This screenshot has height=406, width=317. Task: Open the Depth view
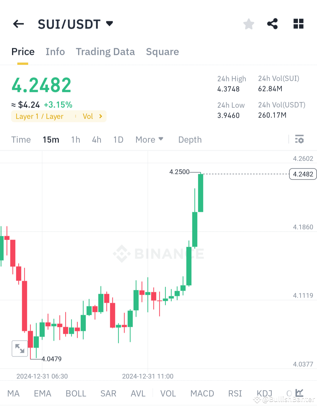190,140
